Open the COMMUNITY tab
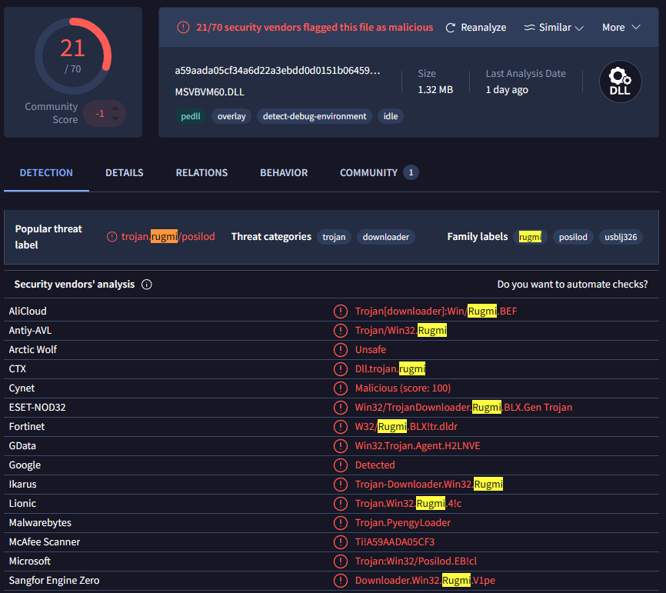This screenshot has height=593, width=666. [368, 173]
